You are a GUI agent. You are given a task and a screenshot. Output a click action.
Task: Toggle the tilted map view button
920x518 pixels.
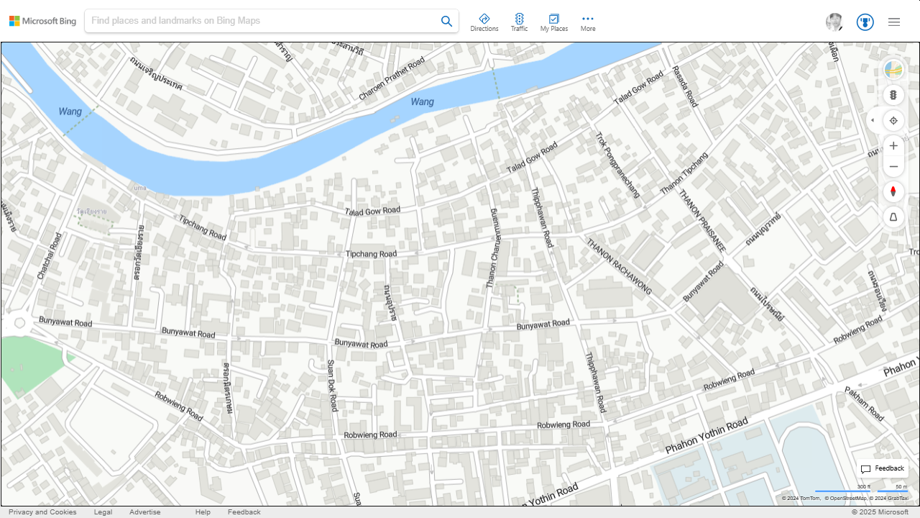[893, 217]
